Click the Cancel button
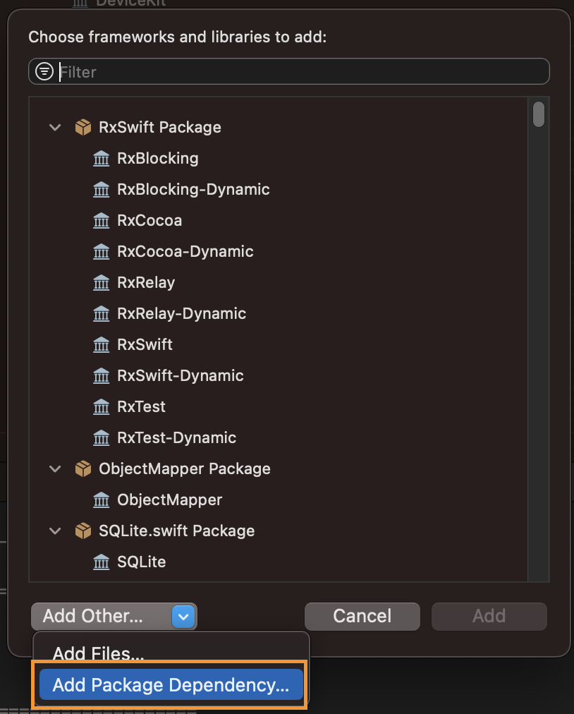574x714 pixels. point(362,616)
